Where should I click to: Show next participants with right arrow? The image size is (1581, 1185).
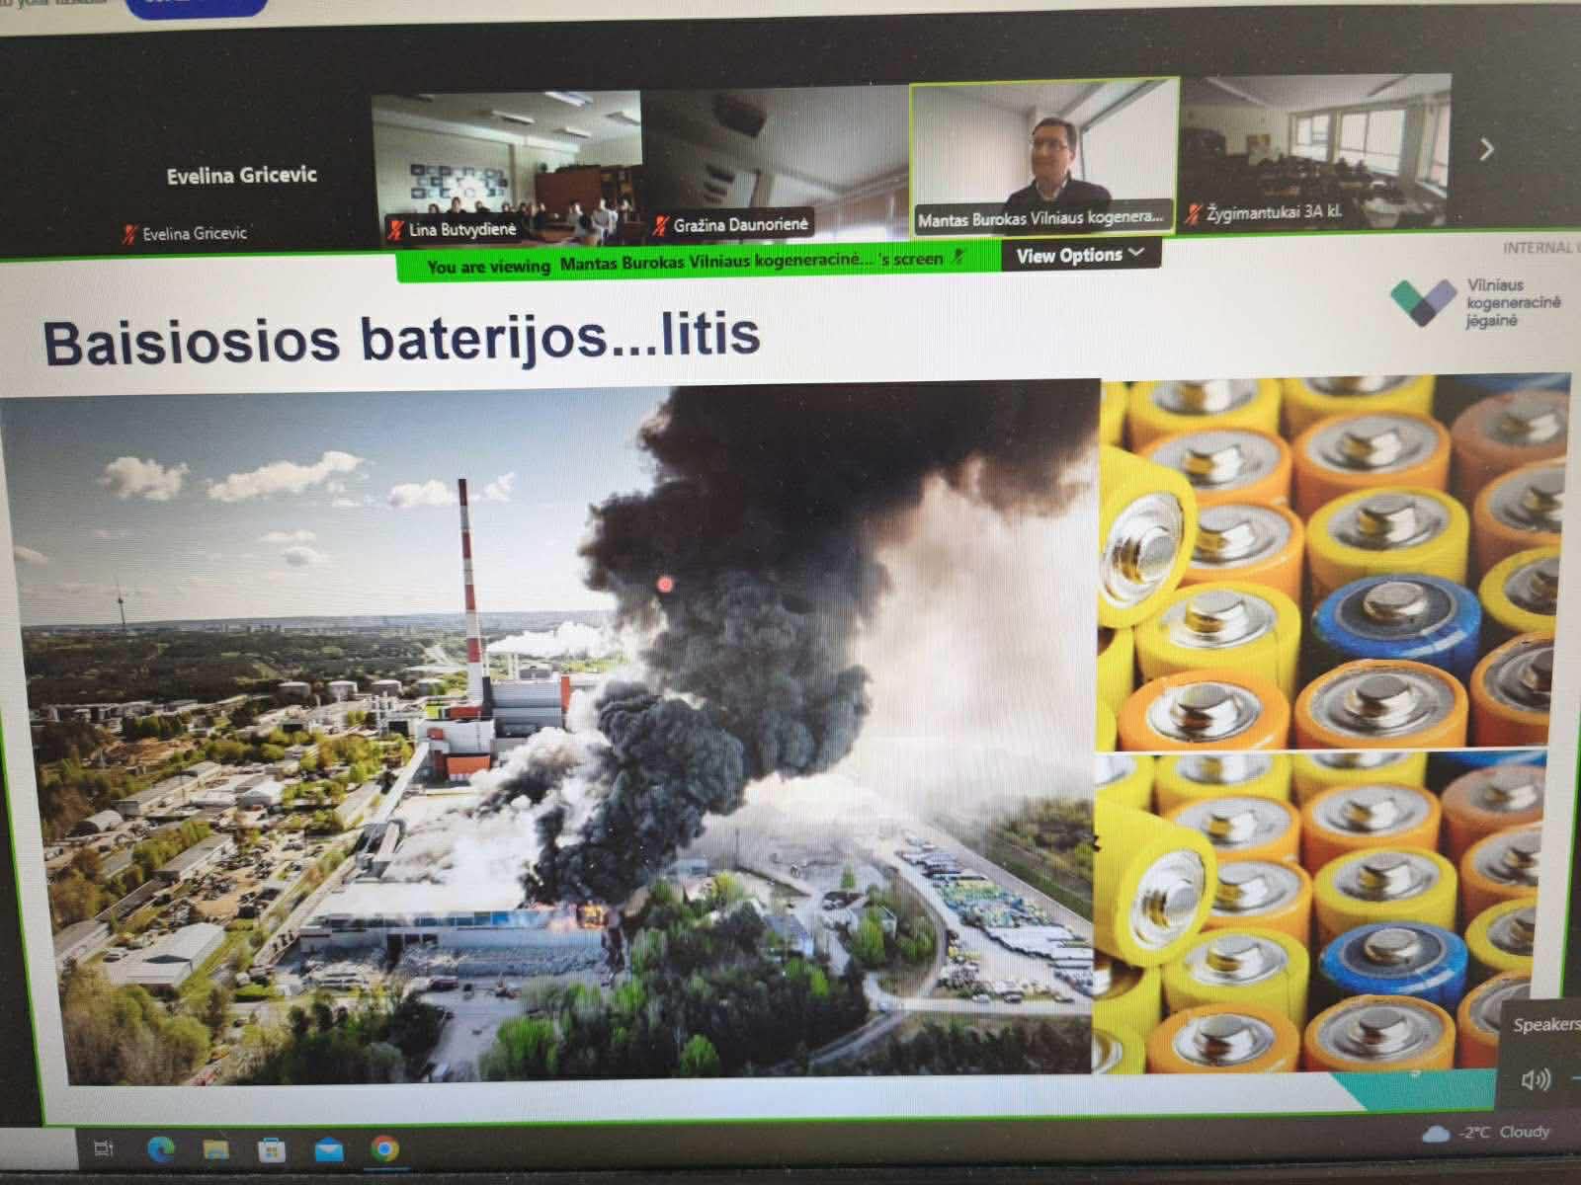[1486, 150]
